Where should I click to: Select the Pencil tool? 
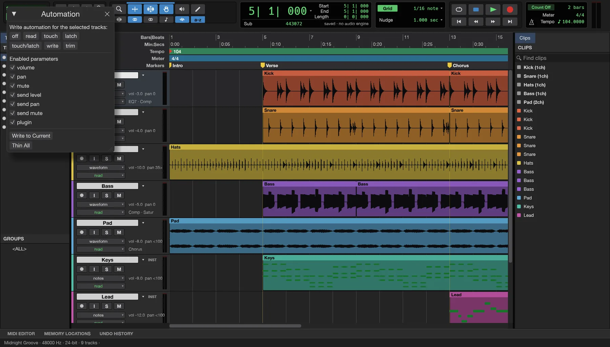(198, 9)
